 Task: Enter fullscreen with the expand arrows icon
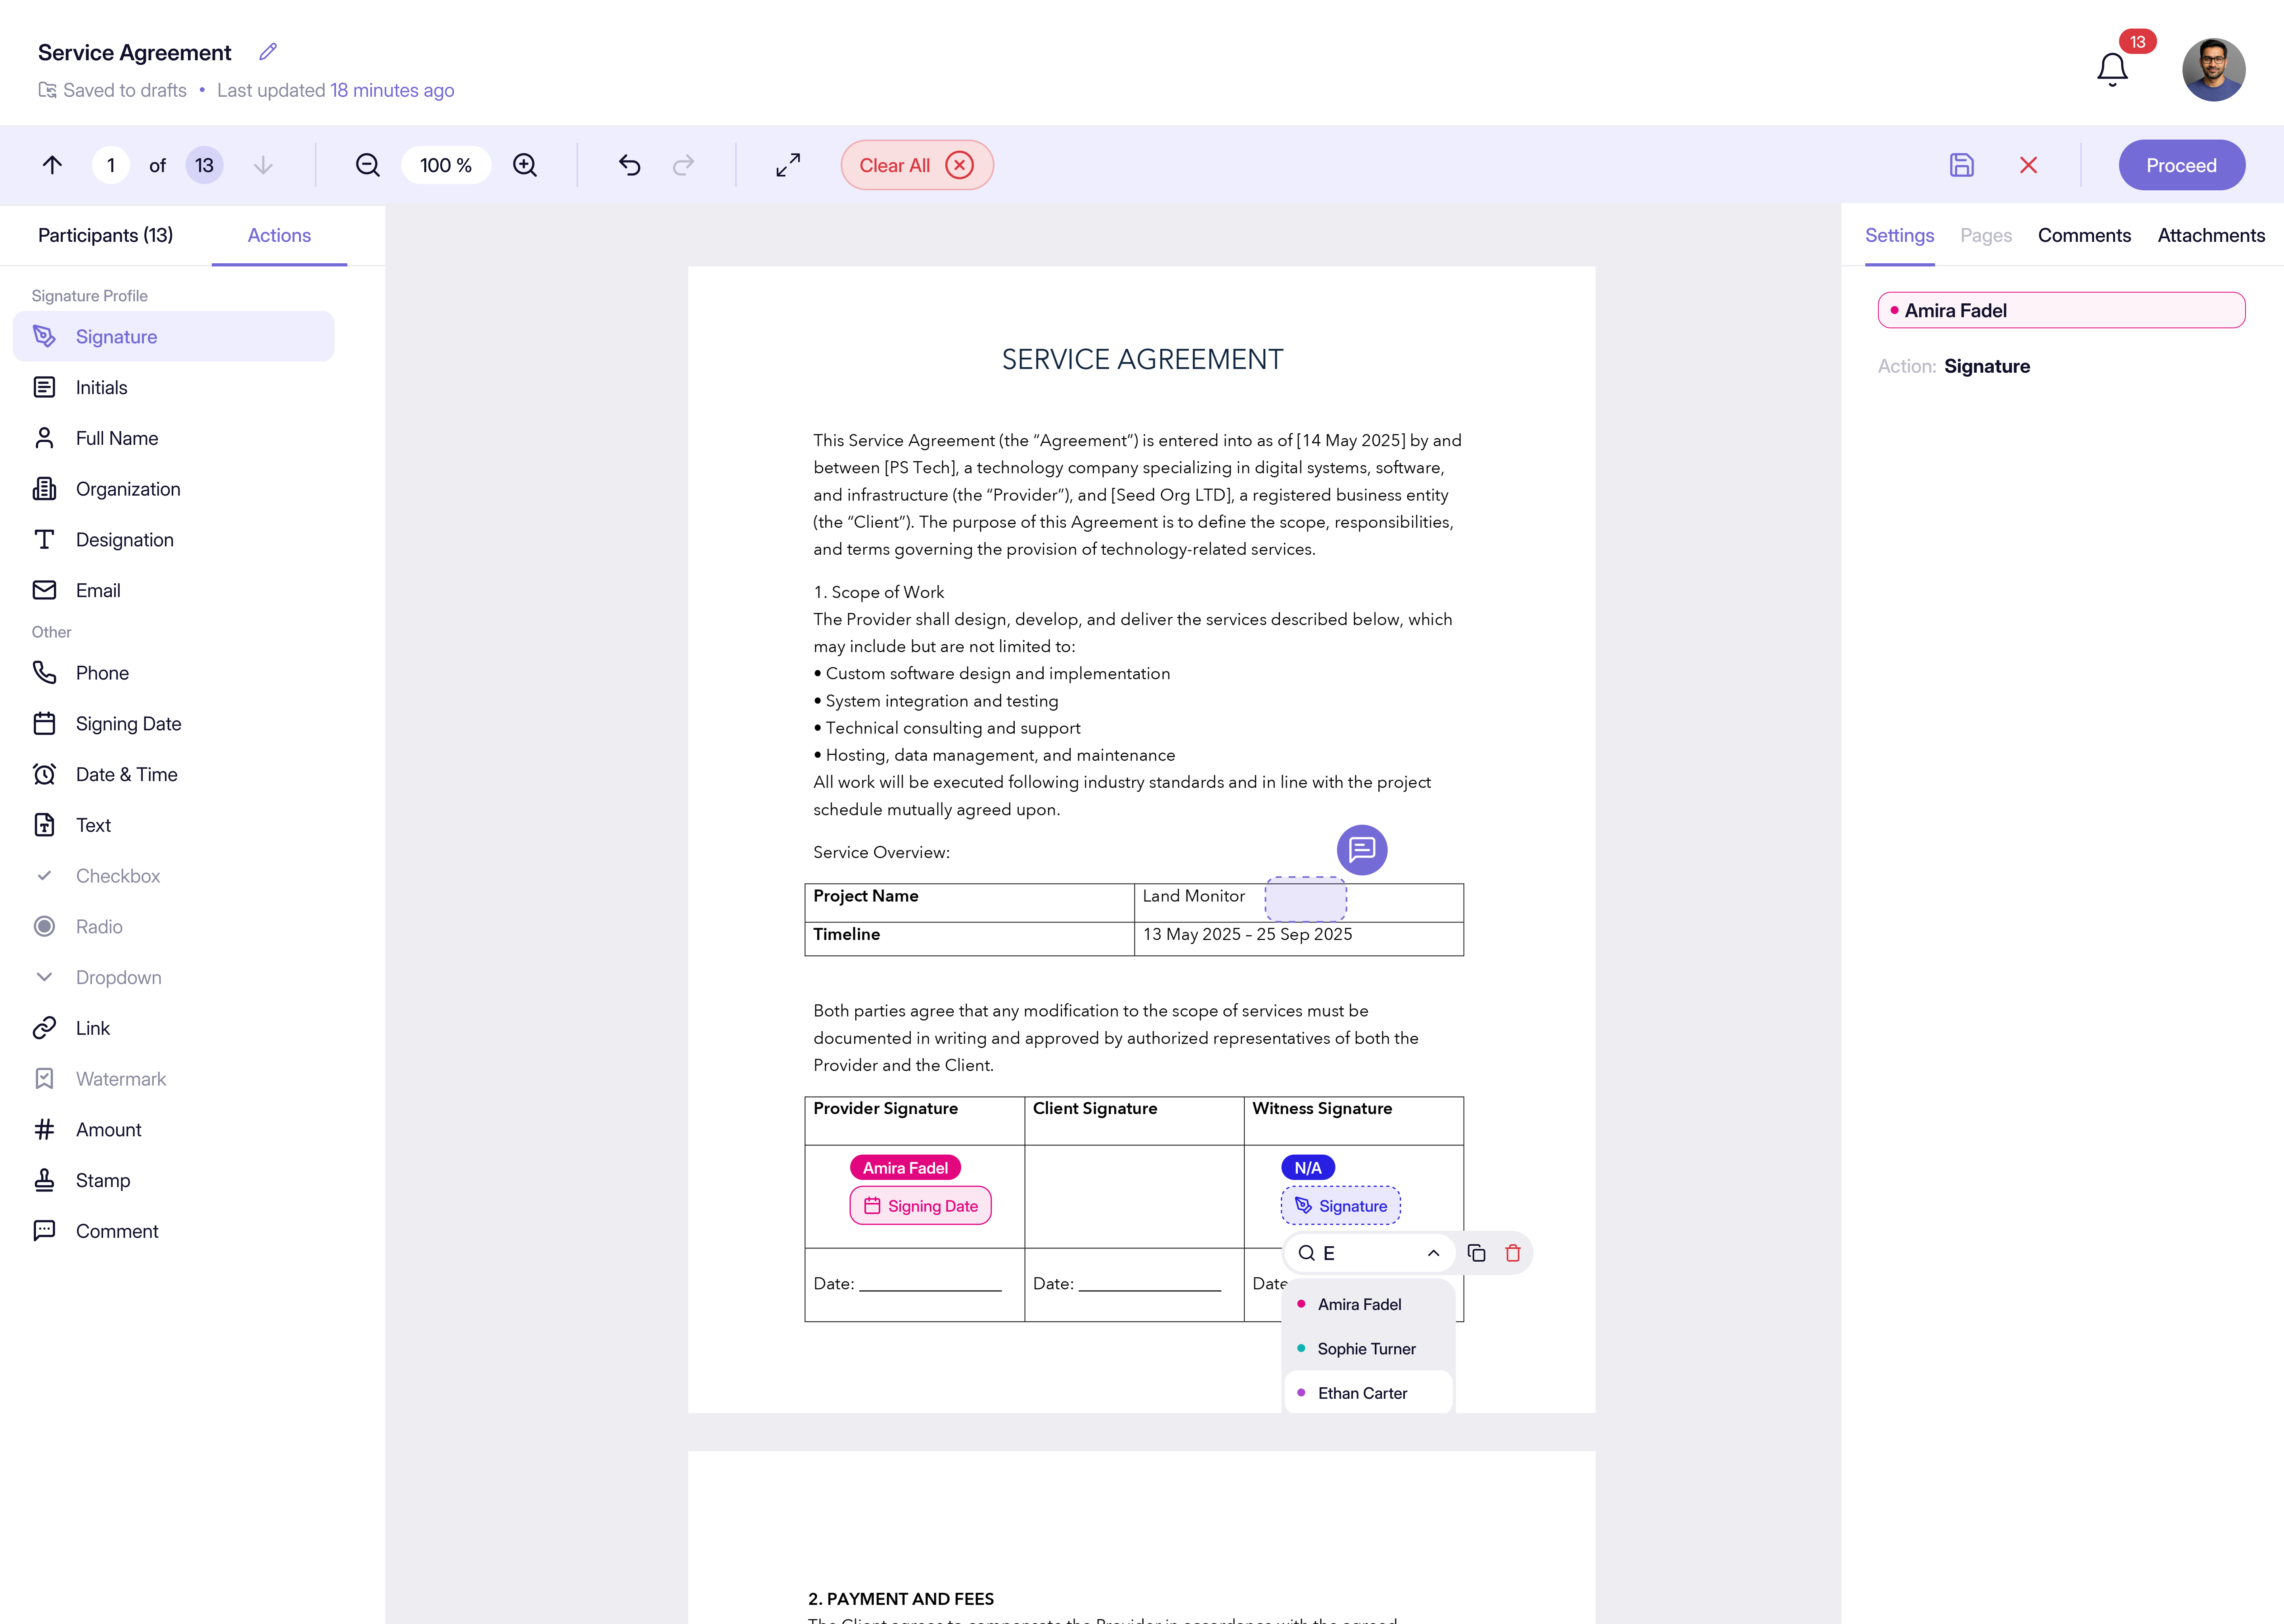pyautogui.click(x=788, y=165)
